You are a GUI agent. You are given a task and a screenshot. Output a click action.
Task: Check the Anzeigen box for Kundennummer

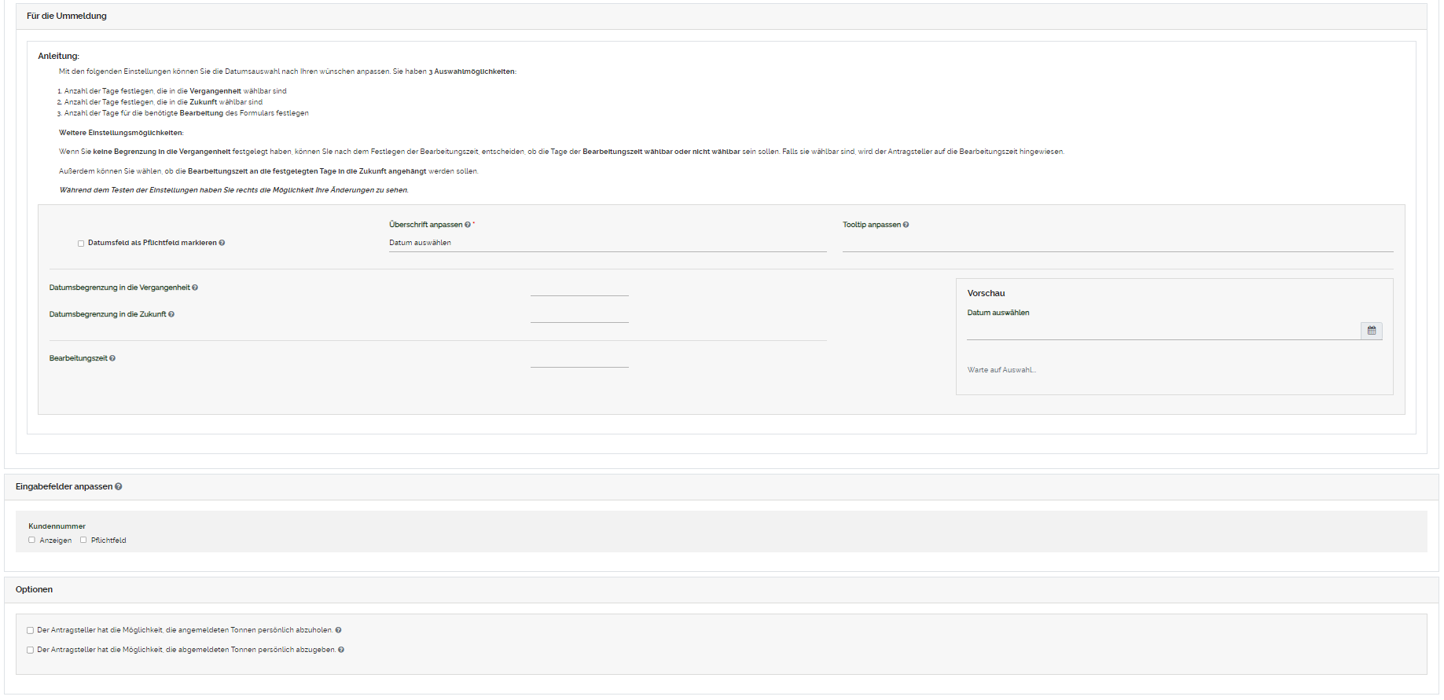[x=32, y=540]
